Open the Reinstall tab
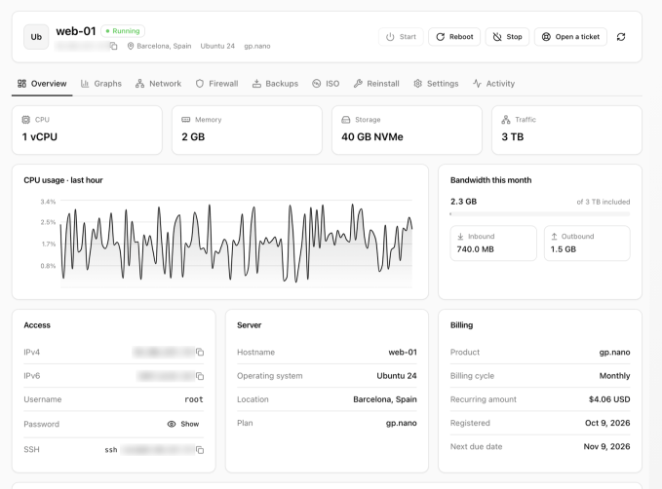The image size is (662, 489). coord(376,84)
